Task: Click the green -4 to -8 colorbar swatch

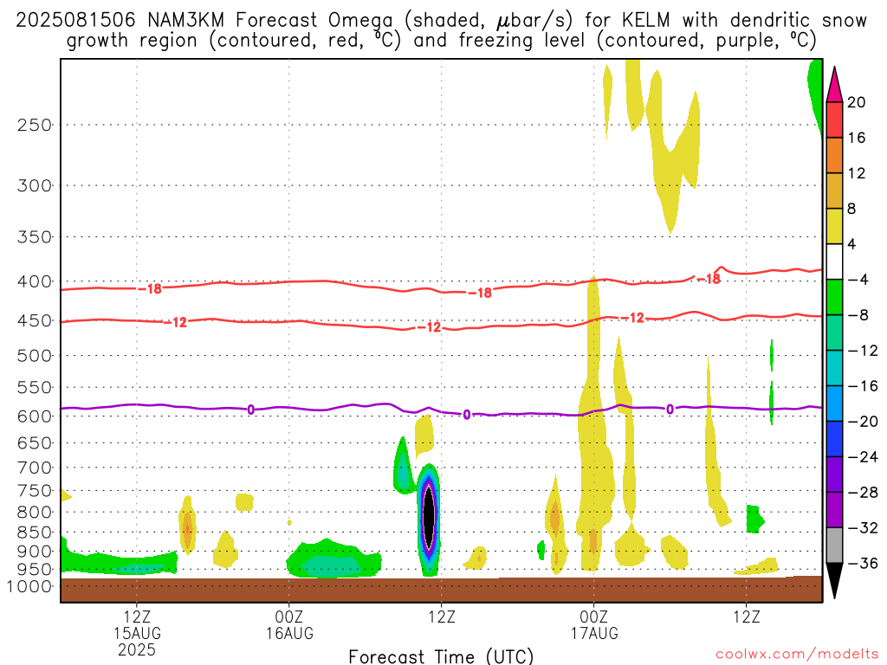Action: (x=834, y=298)
